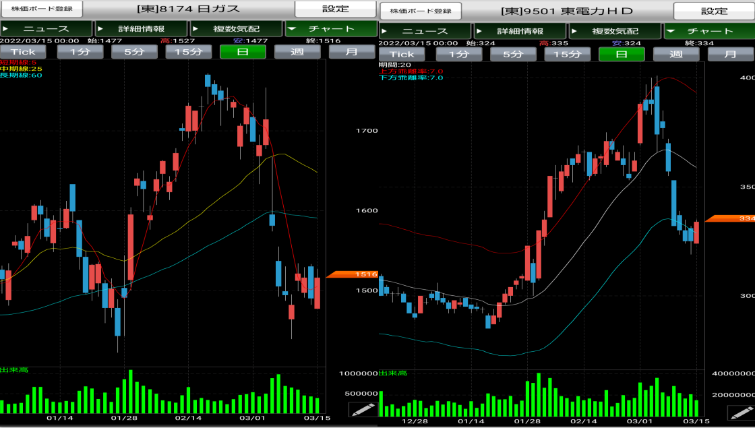
Task: Expand 詳細情報 section in the 8174 panel
Action: 141,28
